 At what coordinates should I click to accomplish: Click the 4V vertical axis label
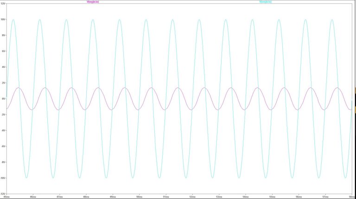coord(2,67)
